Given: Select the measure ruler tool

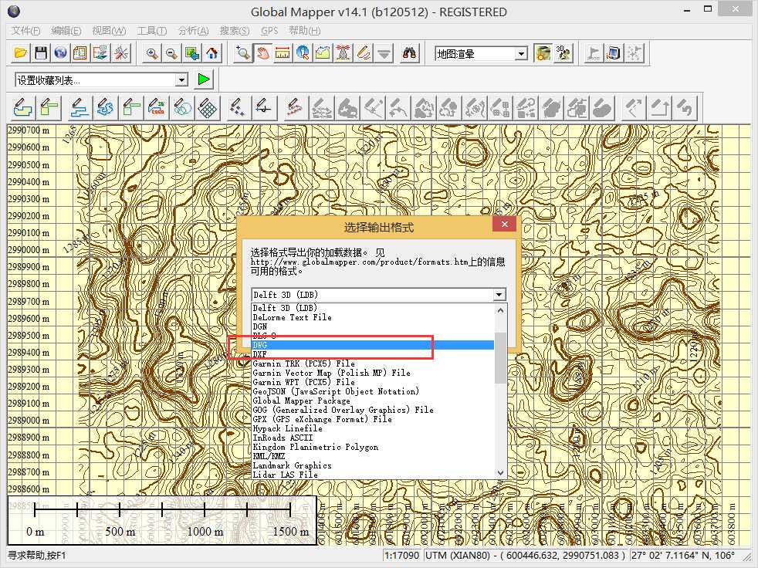Looking at the screenshot, I should [283, 53].
